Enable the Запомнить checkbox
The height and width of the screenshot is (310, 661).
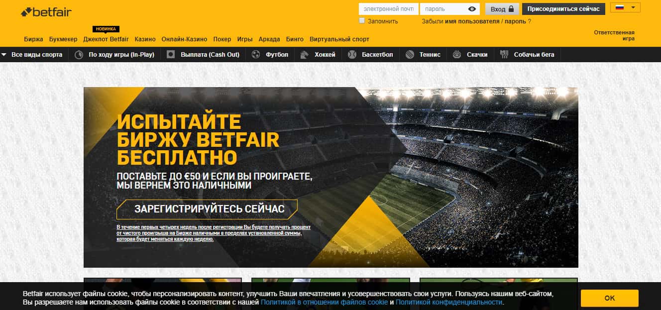click(x=362, y=21)
